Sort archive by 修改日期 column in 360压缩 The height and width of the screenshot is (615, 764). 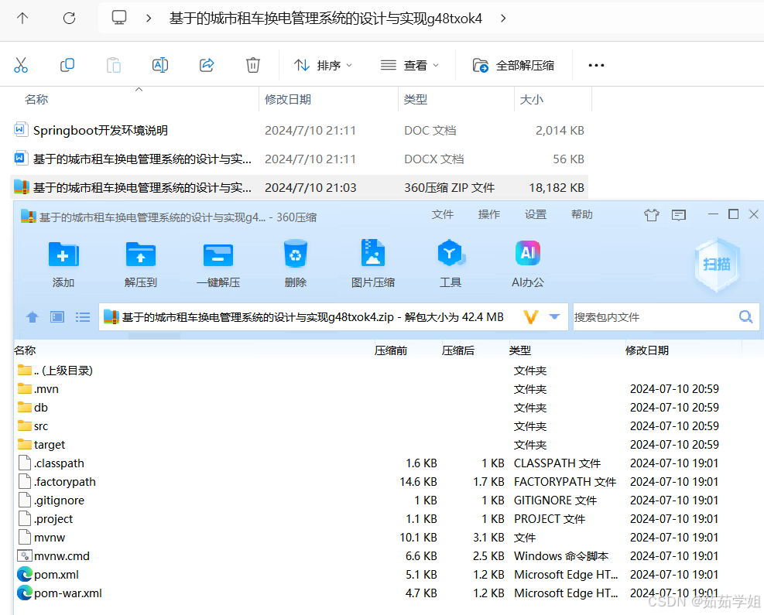point(647,350)
